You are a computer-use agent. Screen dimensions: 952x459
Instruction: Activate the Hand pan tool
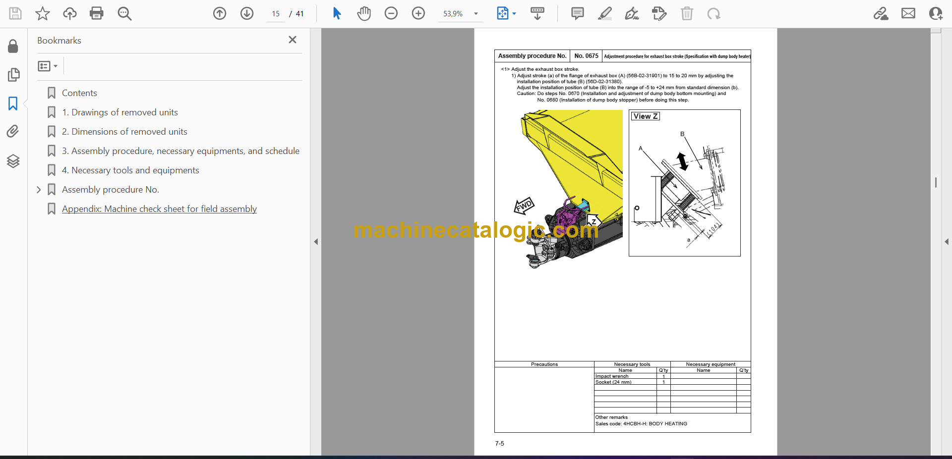point(364,13)
